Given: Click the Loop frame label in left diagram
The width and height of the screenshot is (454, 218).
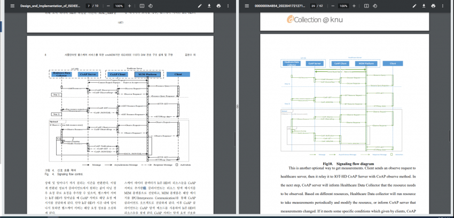Looking at the screenshot, I should [x=59, y=139].
